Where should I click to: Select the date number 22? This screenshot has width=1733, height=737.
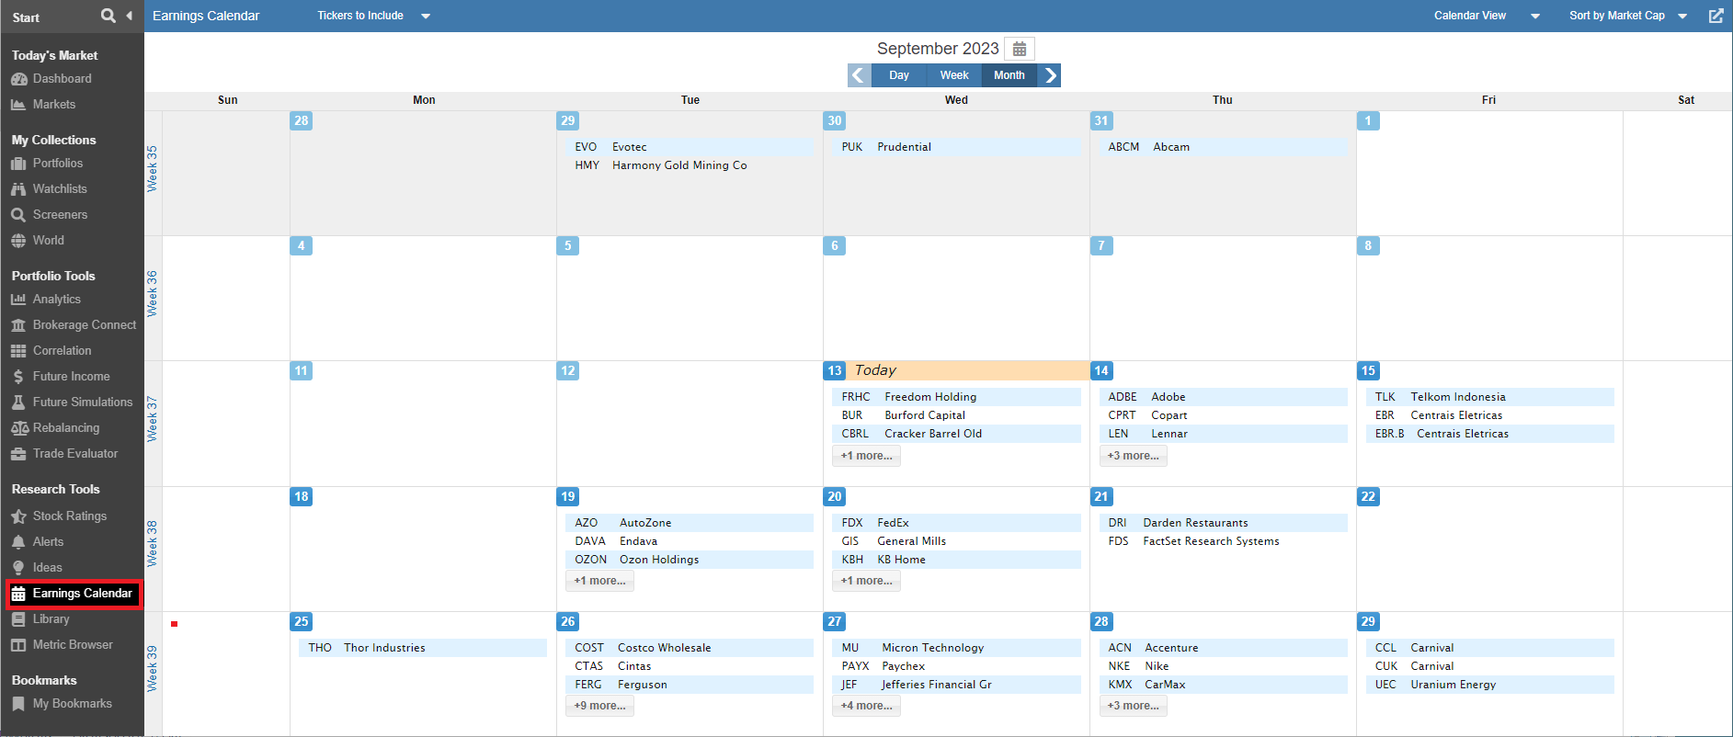pos(1368,496)
